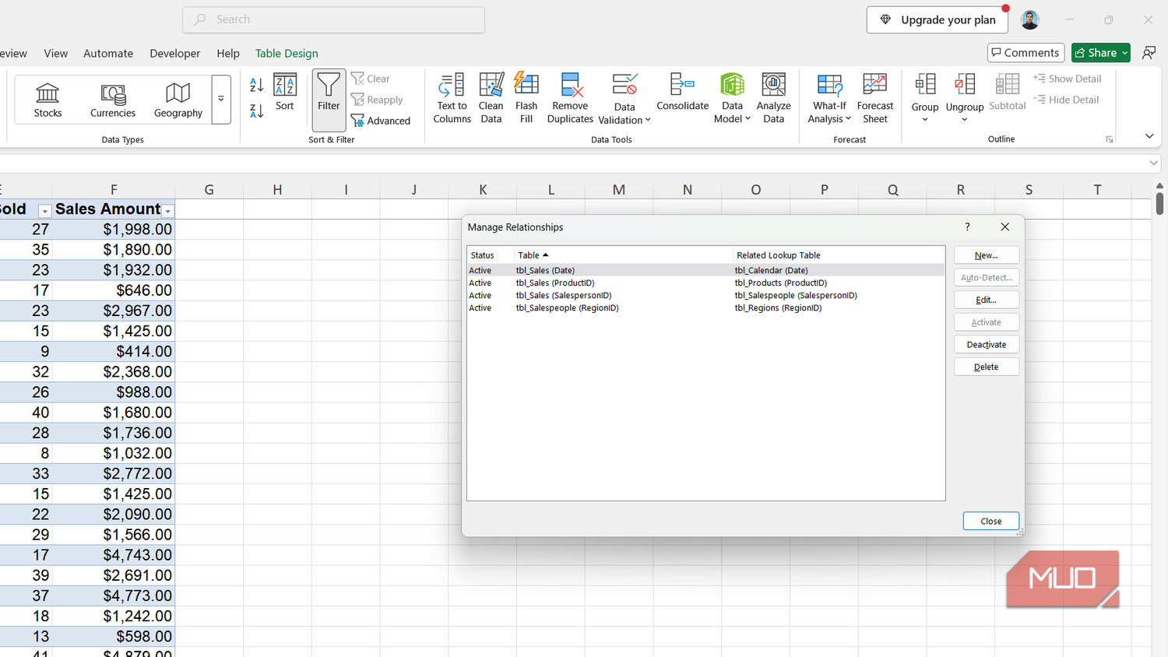Launch Text to Columns
Viewport: 1168px width, 657px height.
click(452, 98)
